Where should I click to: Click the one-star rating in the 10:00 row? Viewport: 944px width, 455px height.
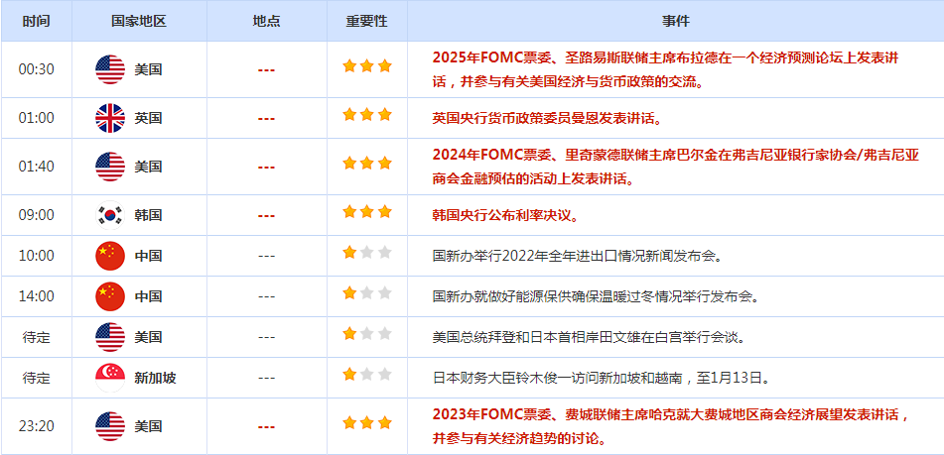367,254
